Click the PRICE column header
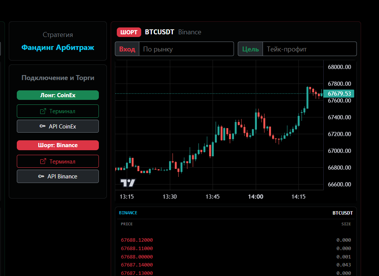 [x=127, y=224]
